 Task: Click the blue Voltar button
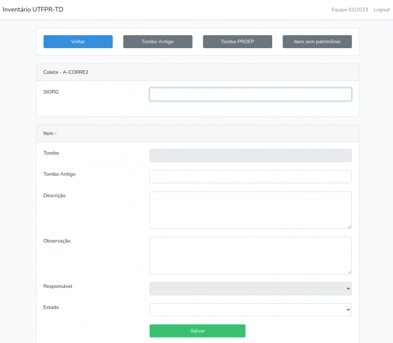78,42
